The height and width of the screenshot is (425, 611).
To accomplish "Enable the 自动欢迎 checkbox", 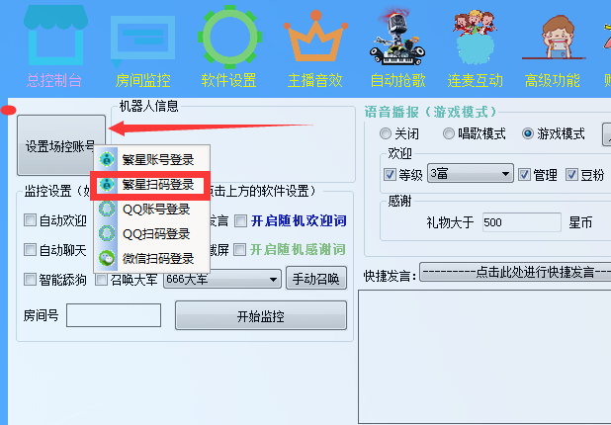I will point(30,220).
